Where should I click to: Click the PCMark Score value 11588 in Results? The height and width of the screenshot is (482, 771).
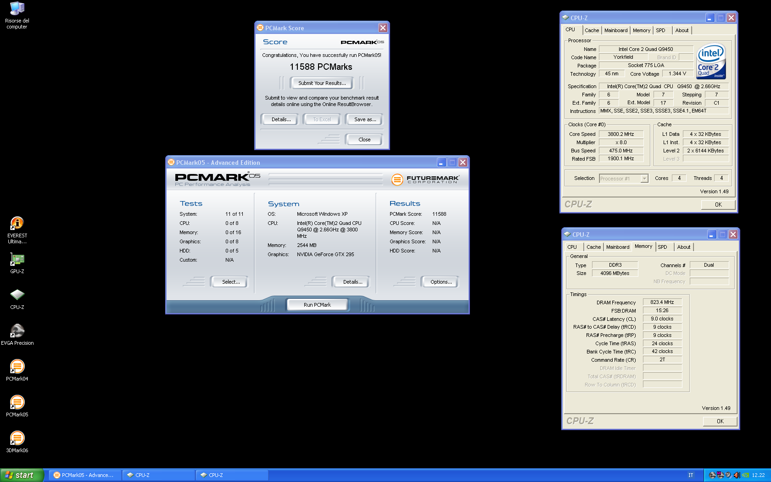439,214
